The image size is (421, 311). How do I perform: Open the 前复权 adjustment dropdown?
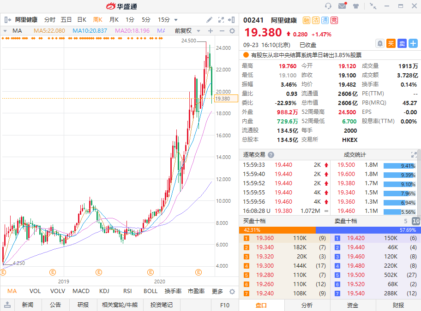coord(187,31)
